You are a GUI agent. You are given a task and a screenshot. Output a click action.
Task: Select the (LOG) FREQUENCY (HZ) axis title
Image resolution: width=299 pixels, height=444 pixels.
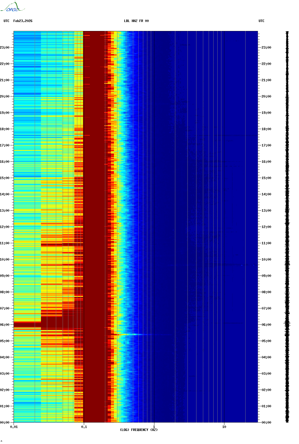[139, 430]
